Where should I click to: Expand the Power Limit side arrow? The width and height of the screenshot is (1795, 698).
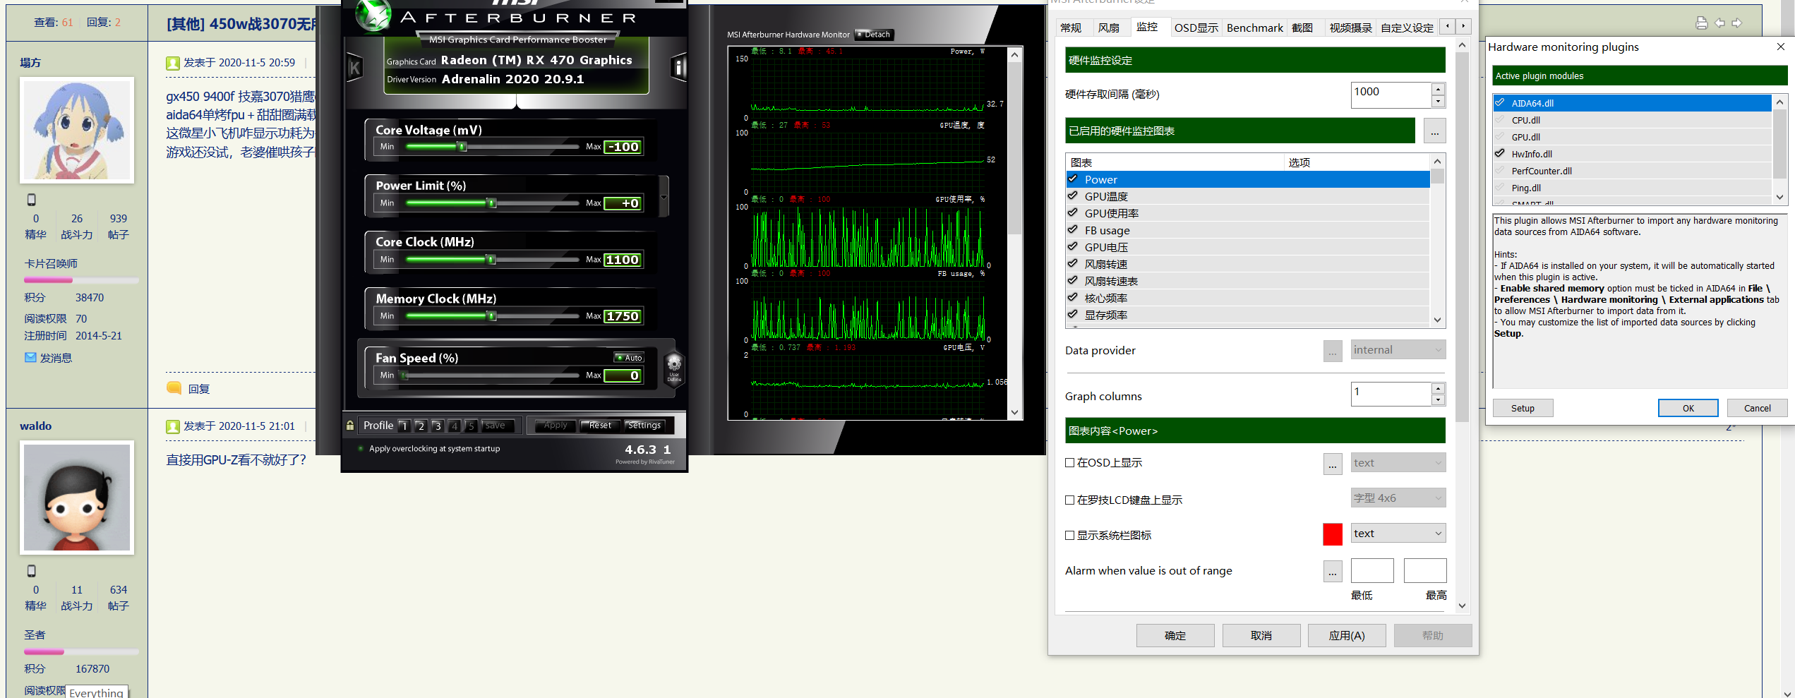(x=664, y=197)
